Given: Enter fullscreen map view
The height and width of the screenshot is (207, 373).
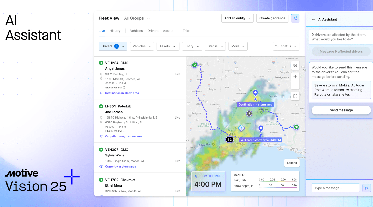Looking at the screenshot, I should 295,96.
